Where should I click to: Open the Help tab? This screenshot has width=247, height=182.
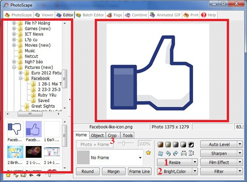(208, 15)
